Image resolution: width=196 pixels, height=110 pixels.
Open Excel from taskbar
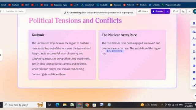coord(72,105)
